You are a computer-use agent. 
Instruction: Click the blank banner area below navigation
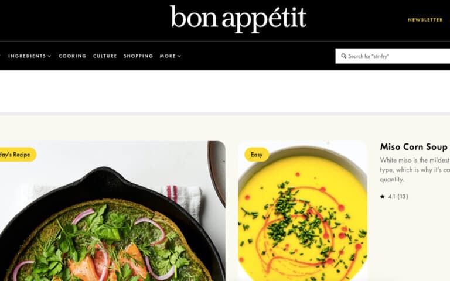[x=225, y=91]
